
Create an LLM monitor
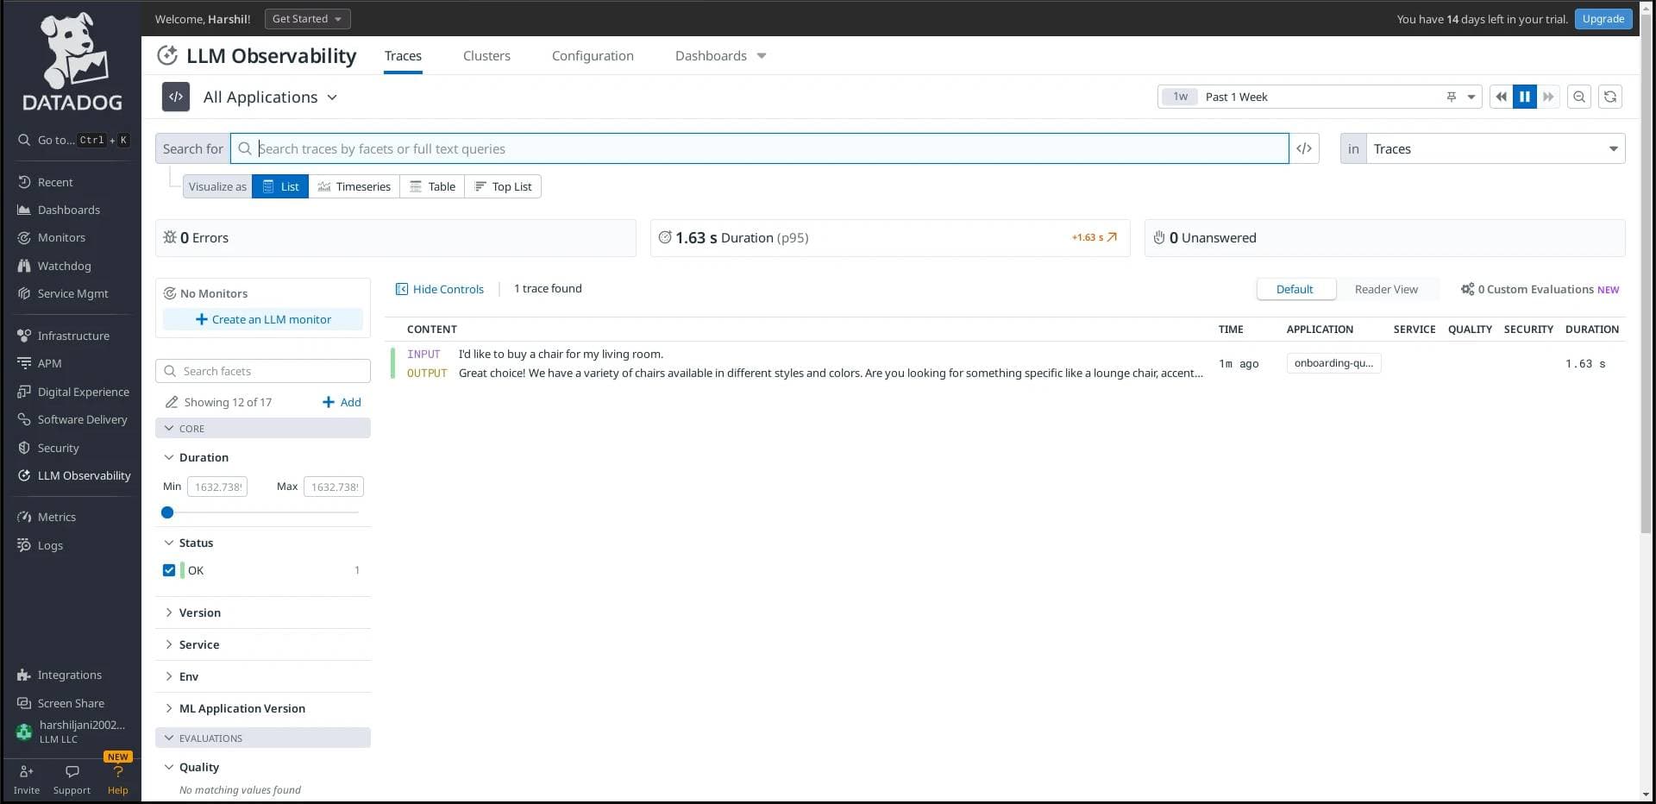[262, 319]
